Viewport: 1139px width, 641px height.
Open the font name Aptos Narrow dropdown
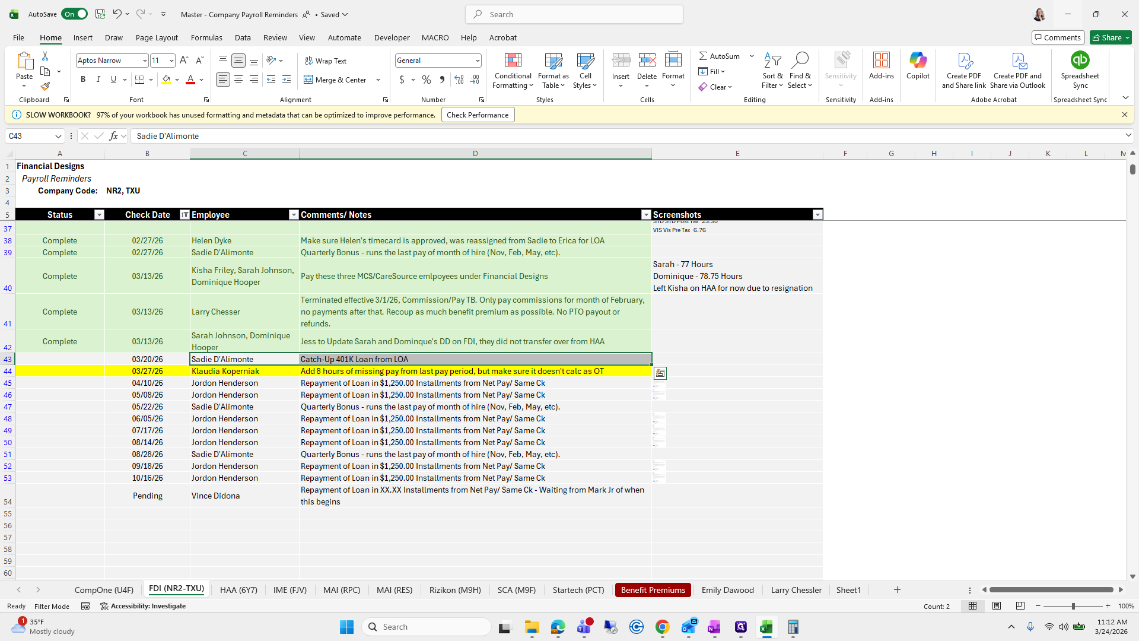point(144,61)
